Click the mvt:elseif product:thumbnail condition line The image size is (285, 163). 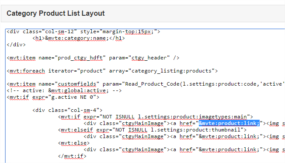point(152,130)
